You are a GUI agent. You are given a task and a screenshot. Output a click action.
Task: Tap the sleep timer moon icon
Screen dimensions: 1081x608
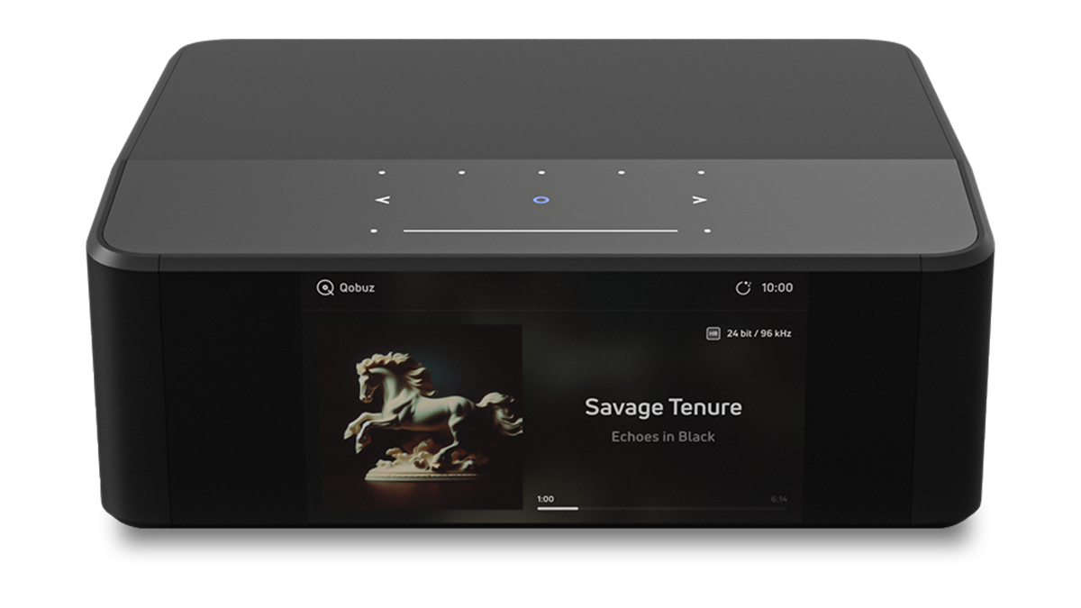pyautogui.click(x=743, y=288)
